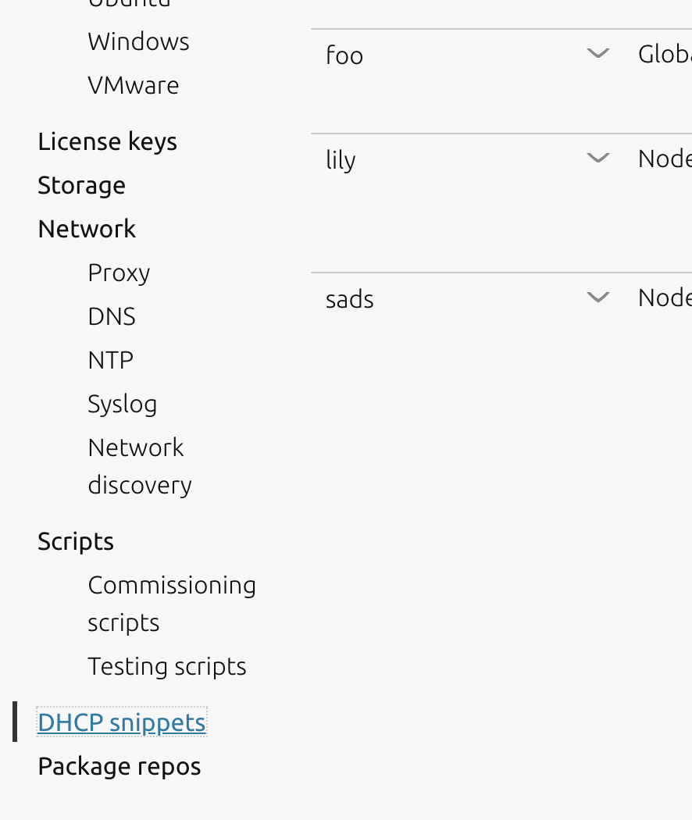692x820 pixels.
Task: Open the Windows image settings
Action: click(138, 42)
